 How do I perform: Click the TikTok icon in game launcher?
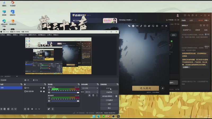[x=141, y=26]
